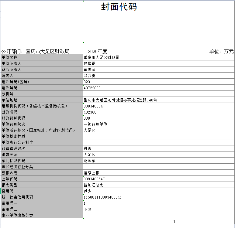Click the name '欧邦贵'
235x228 pixels.
89,76
